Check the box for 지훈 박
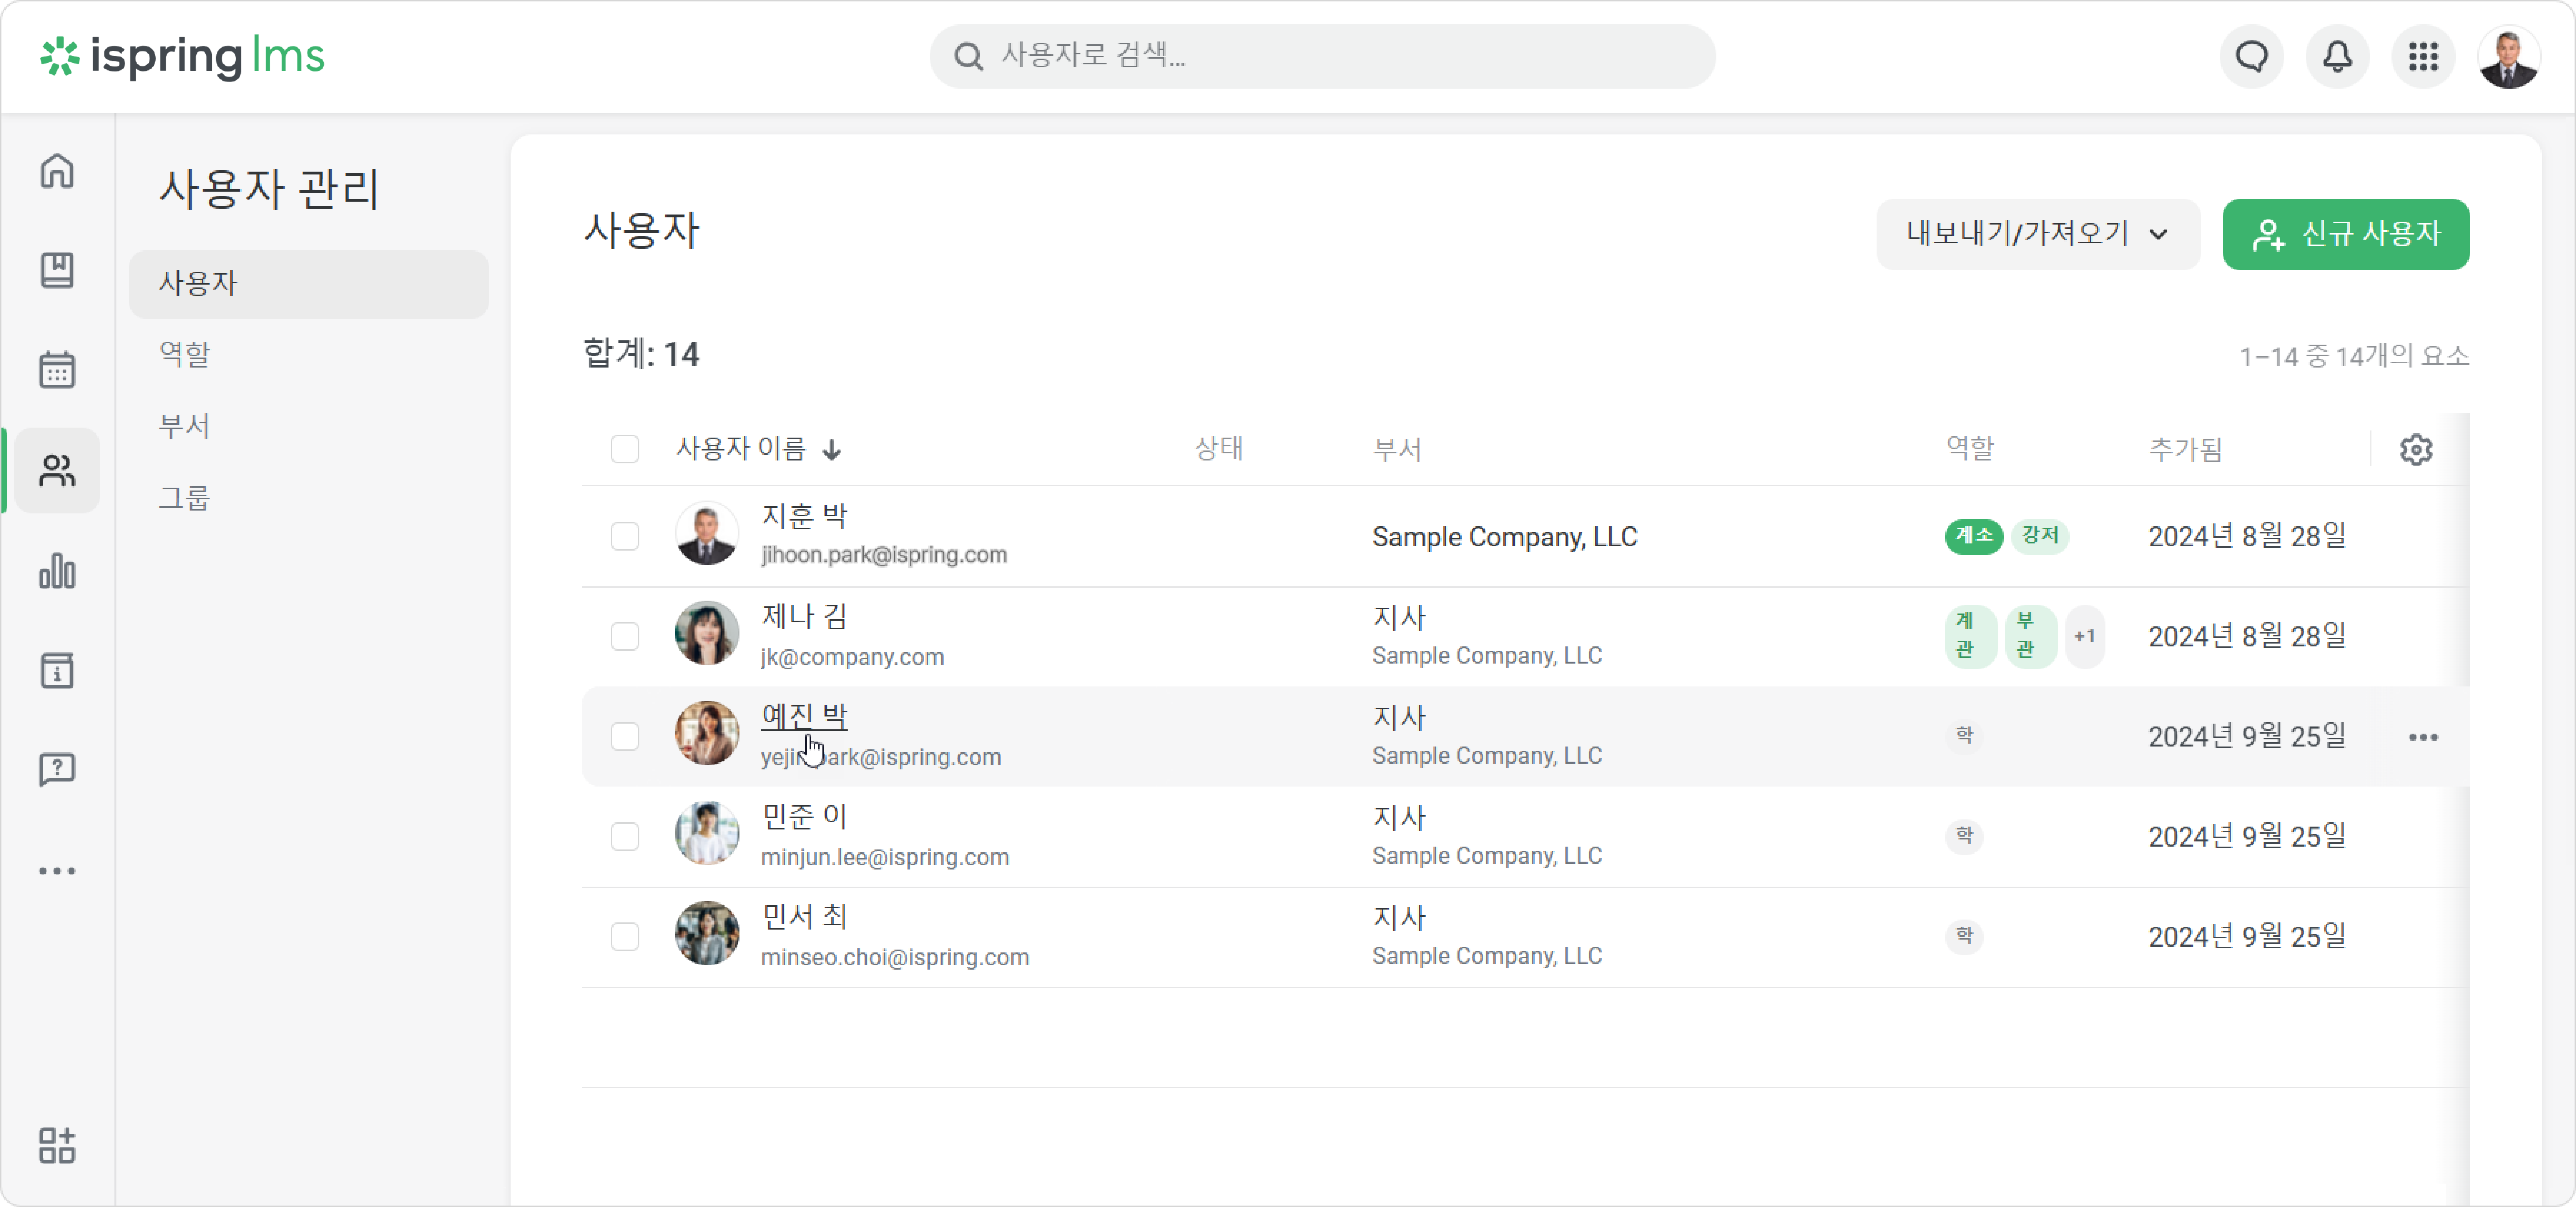Screen dimensions: 2576x1207 [625, 536]
